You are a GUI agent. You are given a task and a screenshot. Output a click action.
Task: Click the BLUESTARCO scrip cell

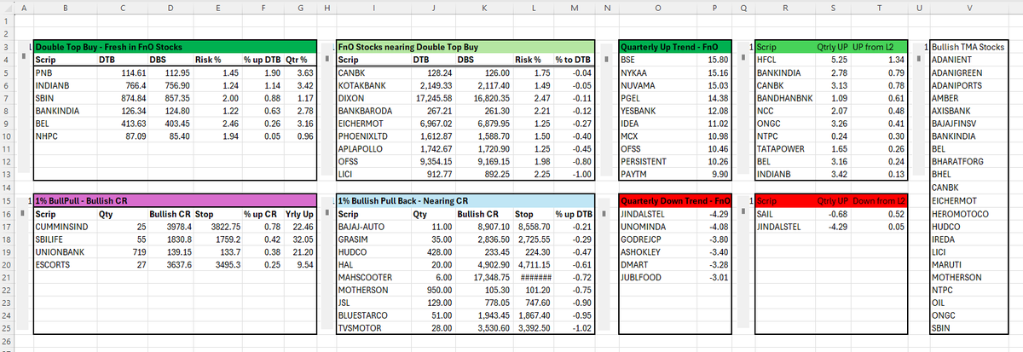click(373, 314)
